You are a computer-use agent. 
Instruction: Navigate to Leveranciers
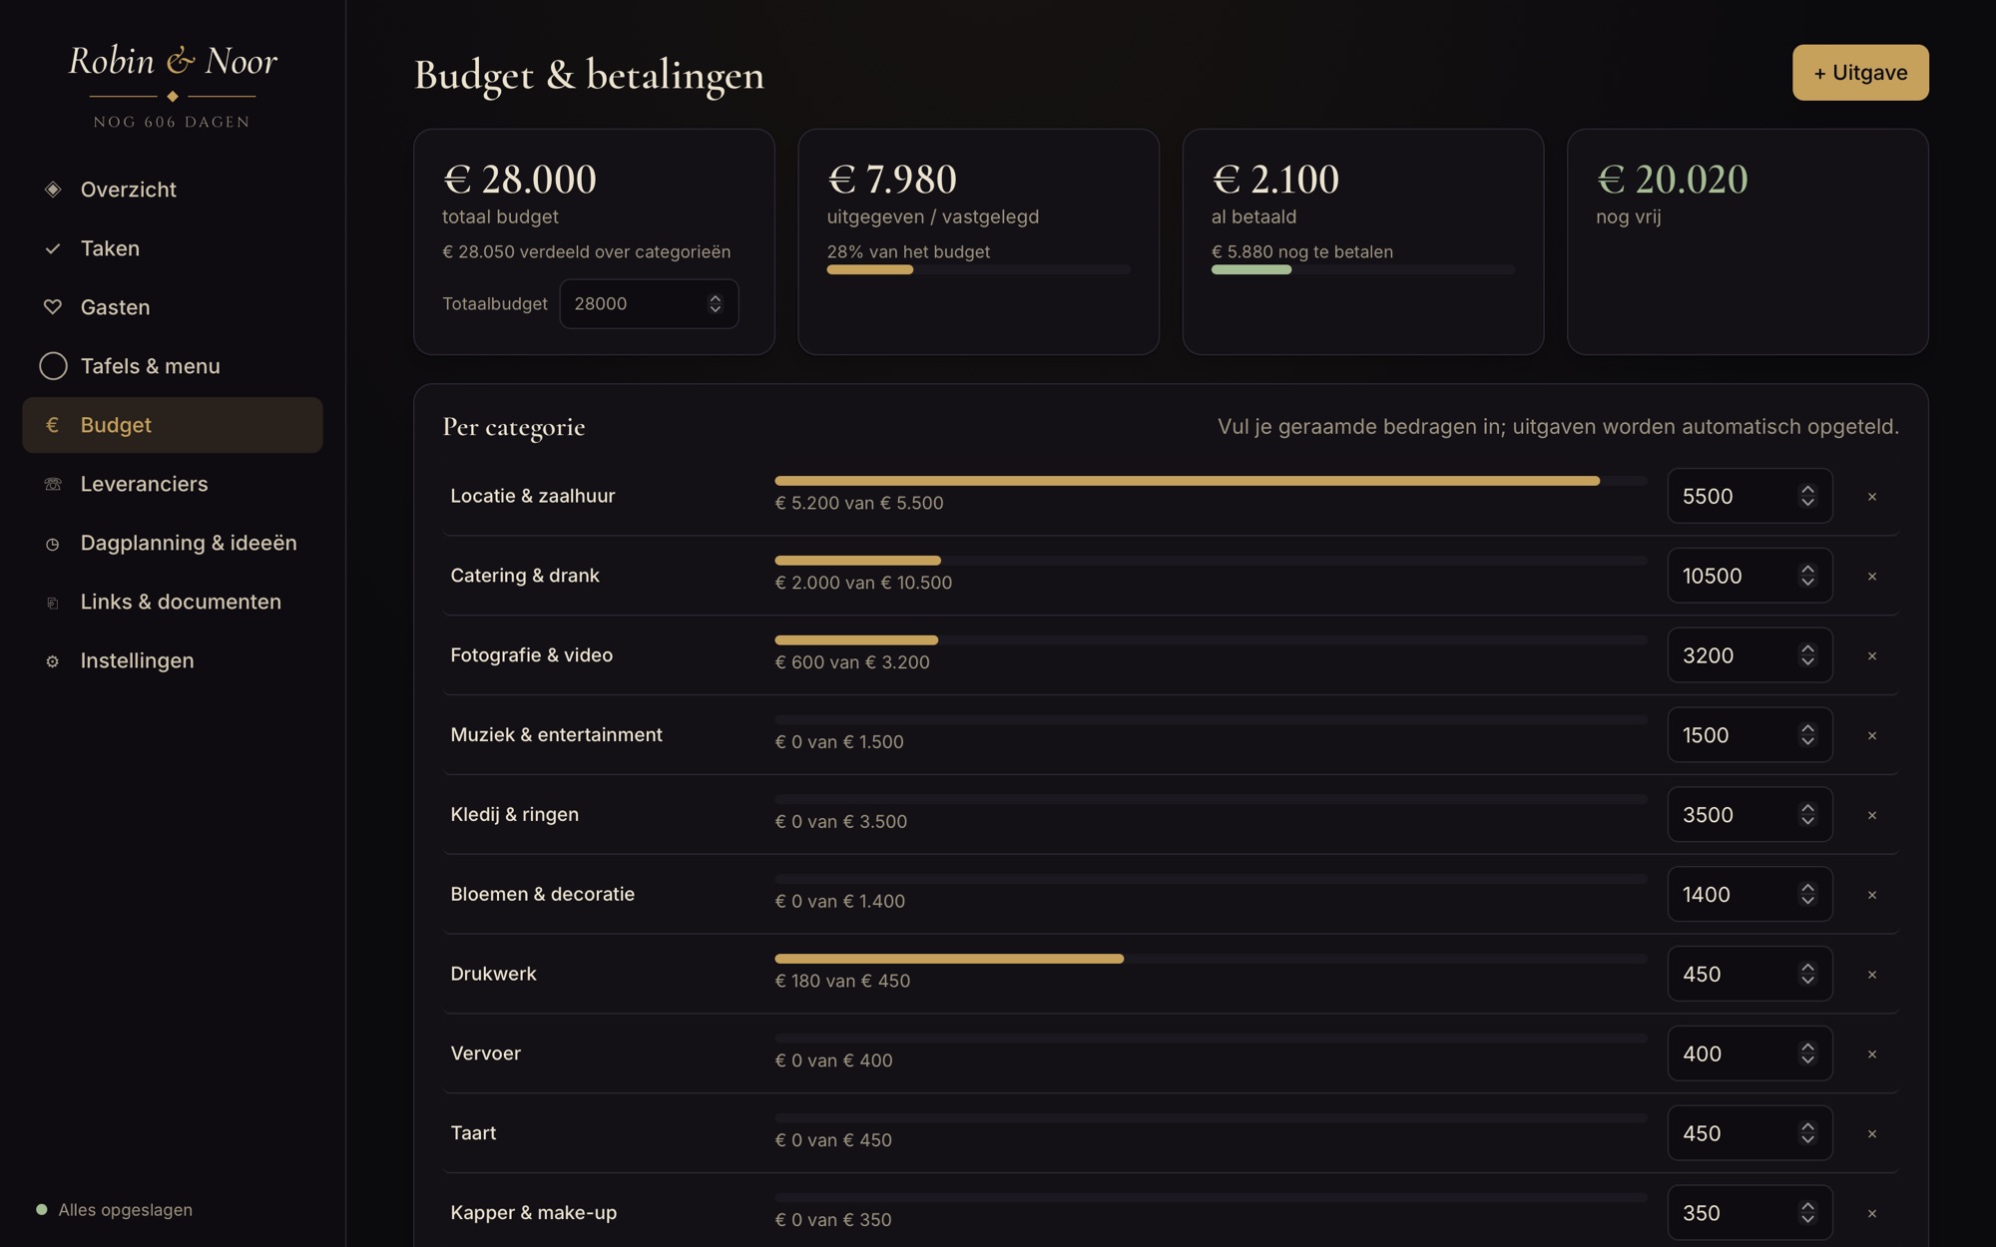point(172,484)
